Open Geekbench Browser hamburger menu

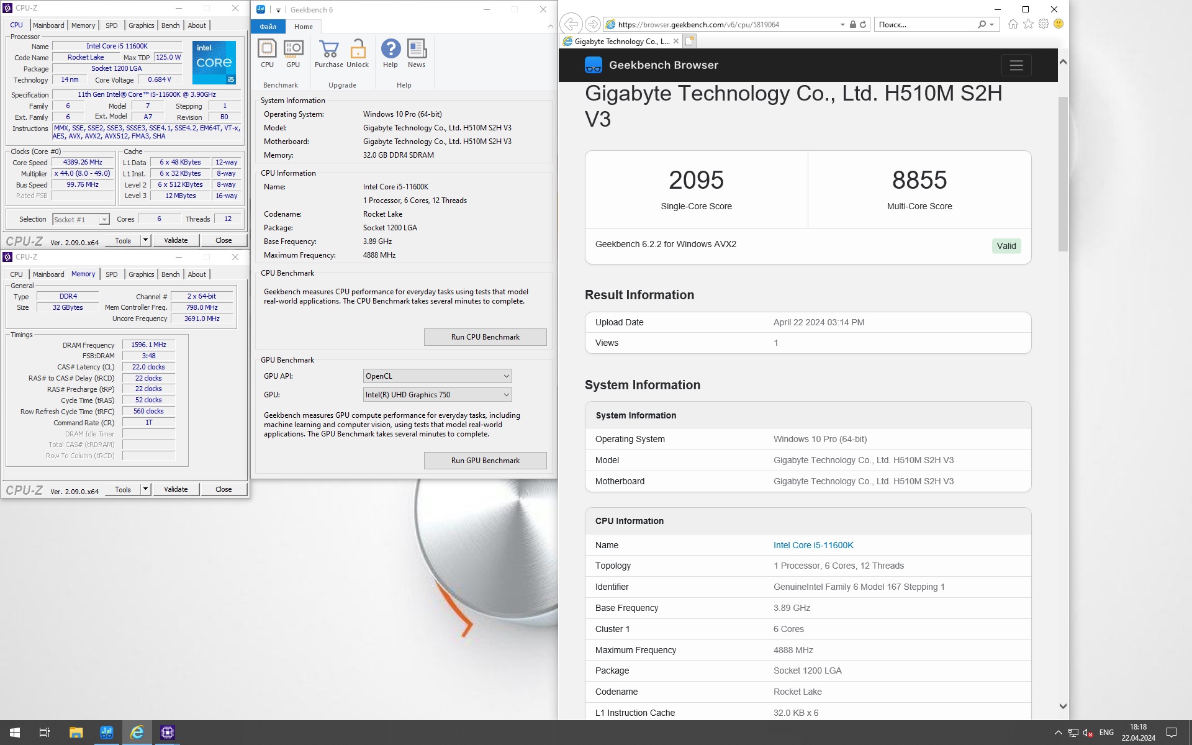1016,65
